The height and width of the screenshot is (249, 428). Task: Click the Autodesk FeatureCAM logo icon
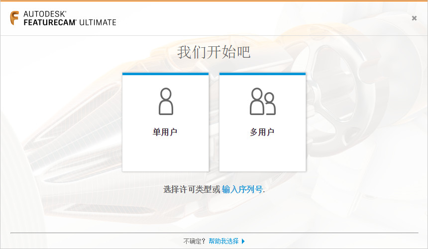(x=14, y=18)
